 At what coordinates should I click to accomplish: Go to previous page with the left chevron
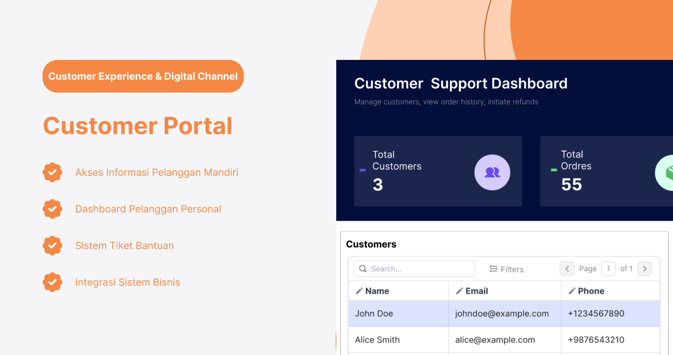(x=567, y=268)
